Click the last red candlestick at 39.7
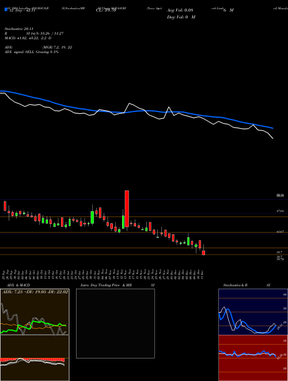 204,253
